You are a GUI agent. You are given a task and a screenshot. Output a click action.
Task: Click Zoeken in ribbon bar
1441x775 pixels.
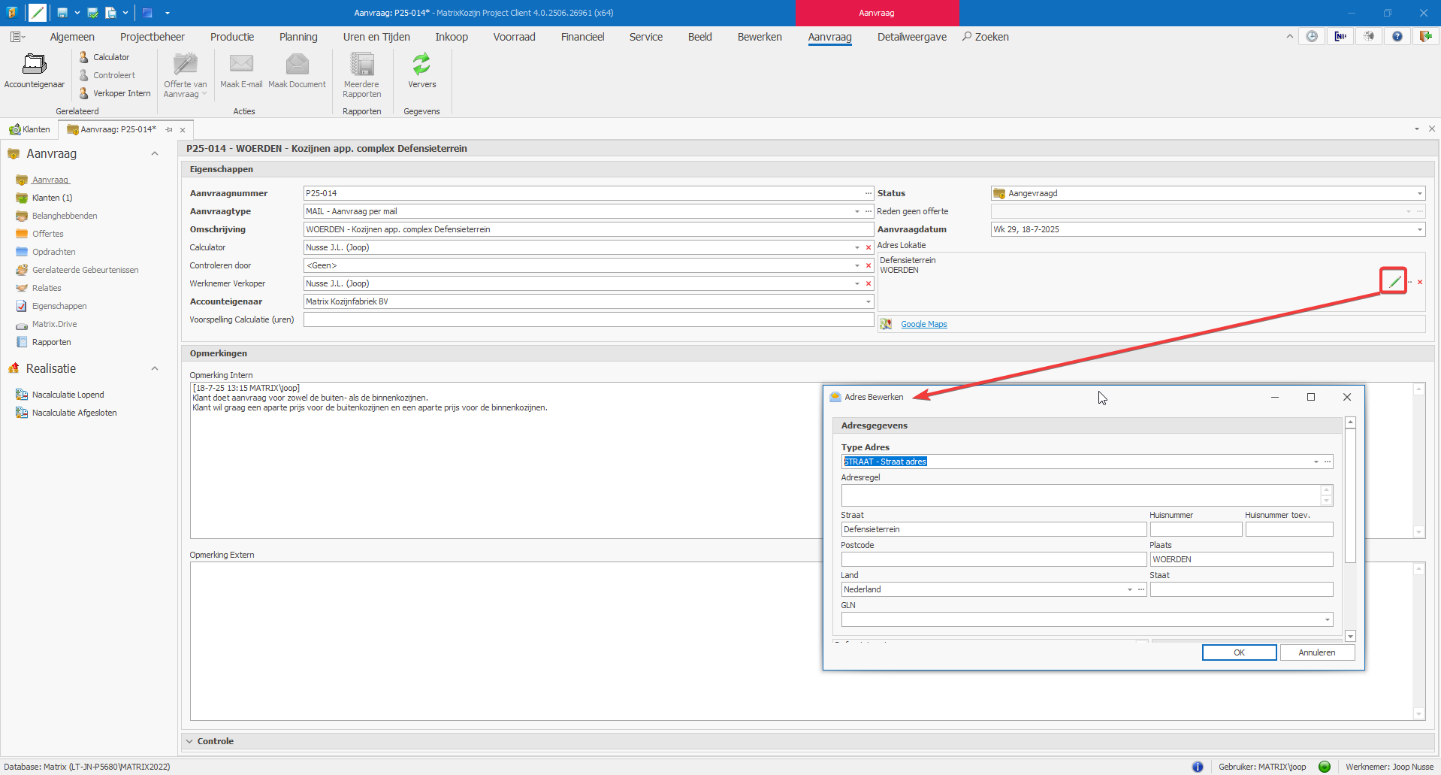tap(986, 37)
